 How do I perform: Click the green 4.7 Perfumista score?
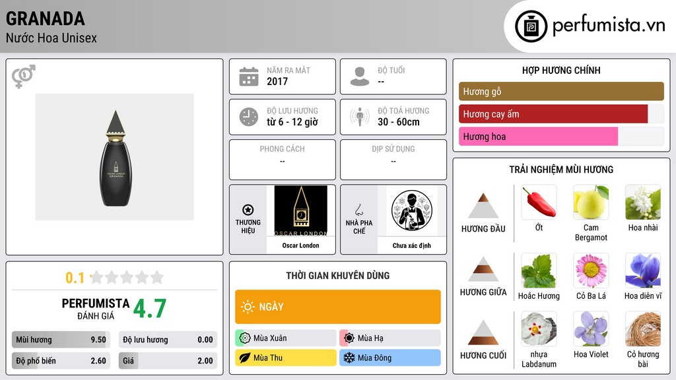pos(150,308)
